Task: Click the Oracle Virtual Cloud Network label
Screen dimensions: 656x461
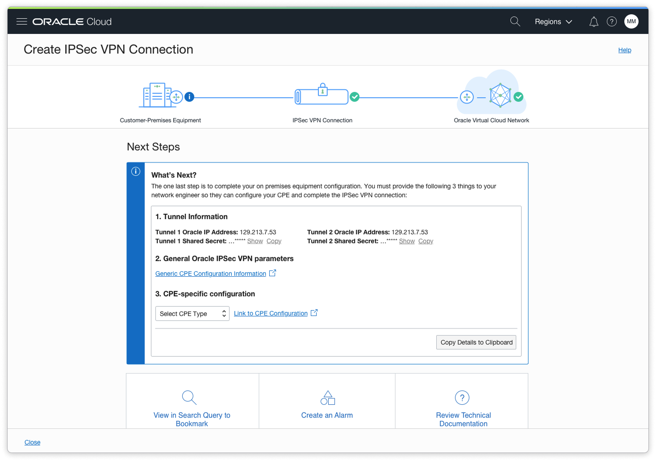Action: (x=491, y=120)
